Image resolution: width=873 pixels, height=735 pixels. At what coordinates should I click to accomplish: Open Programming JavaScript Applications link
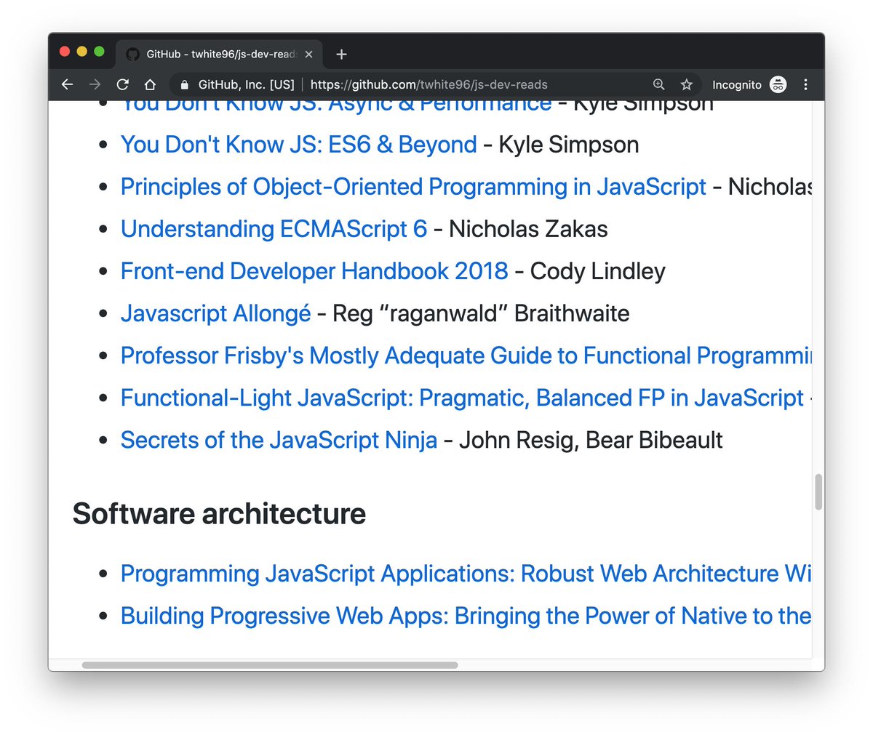[466, 574]
